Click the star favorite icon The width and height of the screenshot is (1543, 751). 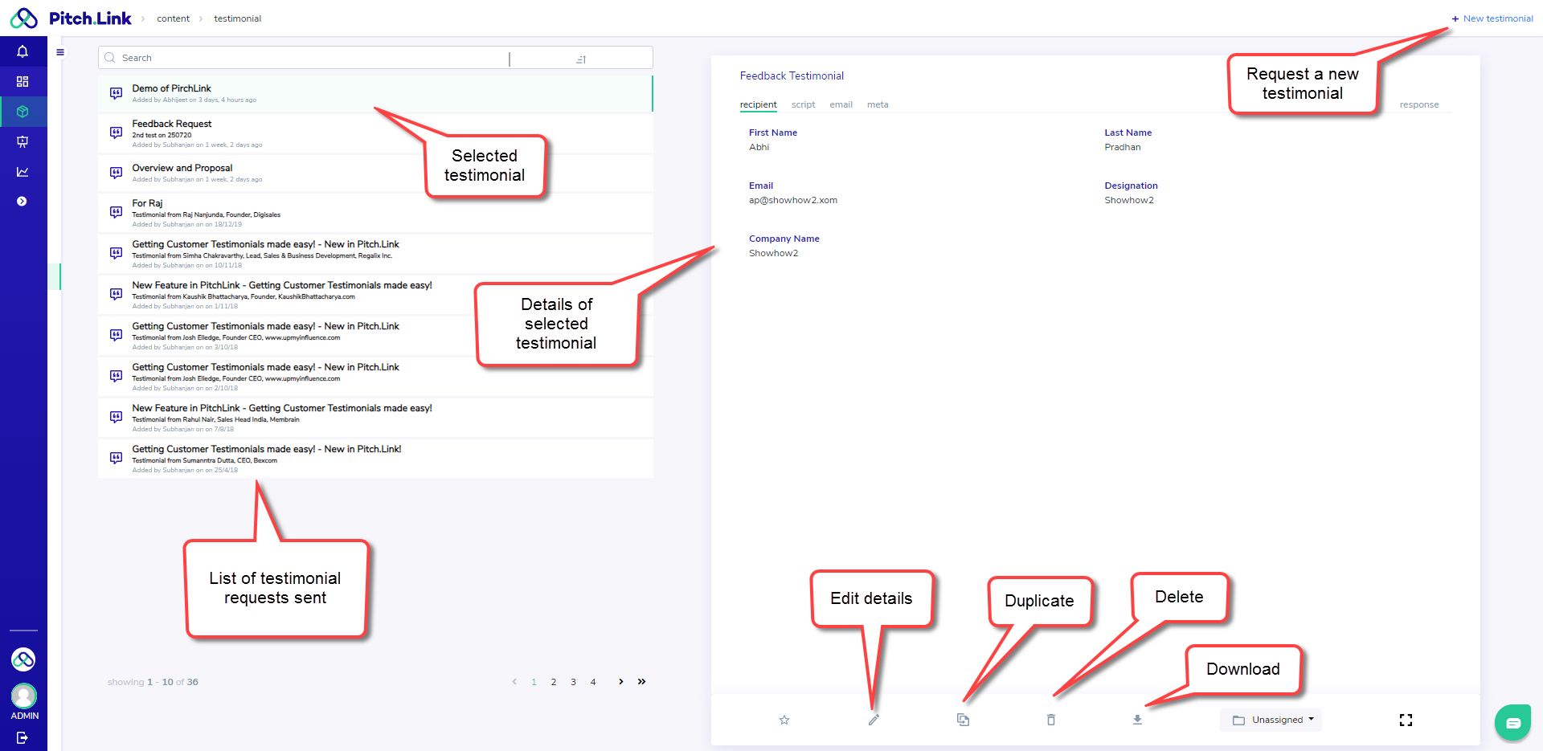click(x=784, y=720)
